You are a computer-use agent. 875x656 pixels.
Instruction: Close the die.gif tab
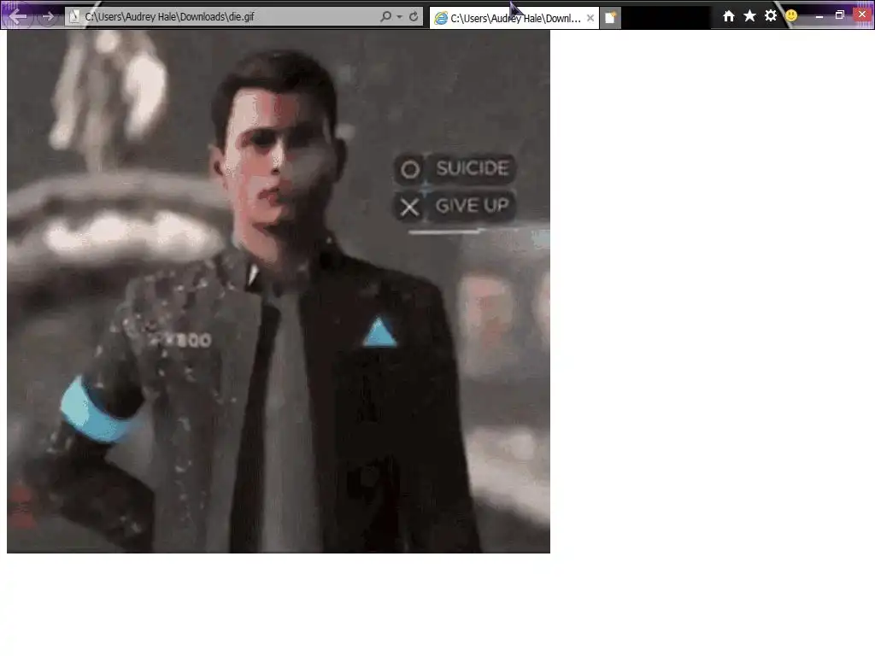point(590,18)
